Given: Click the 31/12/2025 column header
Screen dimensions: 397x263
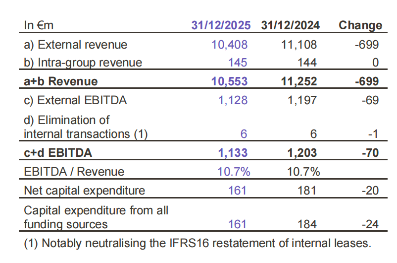Looking at the screenshot, I should [221, 25].
